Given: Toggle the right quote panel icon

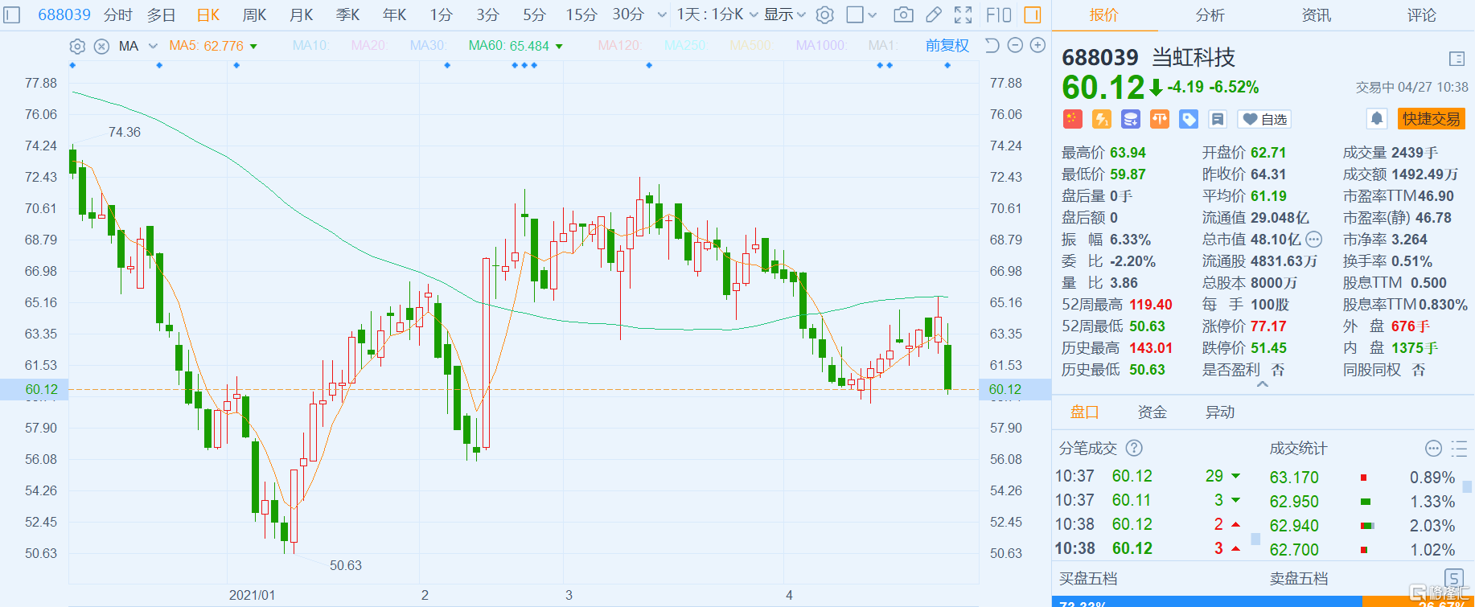Looking at the screenshot, I should pos(1033,14).
